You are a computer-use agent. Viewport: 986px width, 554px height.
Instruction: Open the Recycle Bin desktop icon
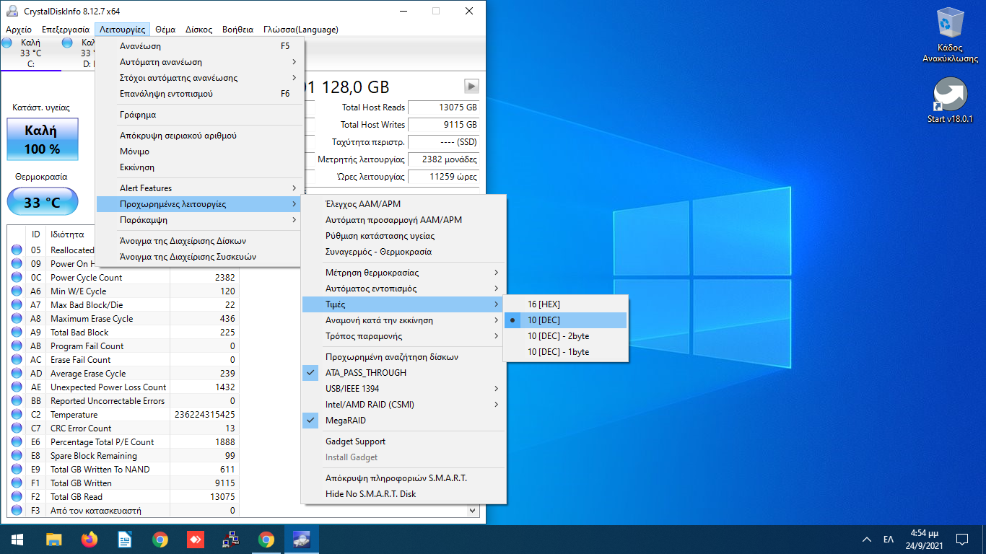click(950, 35)
